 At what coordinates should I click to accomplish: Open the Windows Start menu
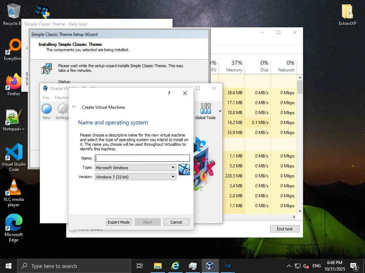pos(9,266)
